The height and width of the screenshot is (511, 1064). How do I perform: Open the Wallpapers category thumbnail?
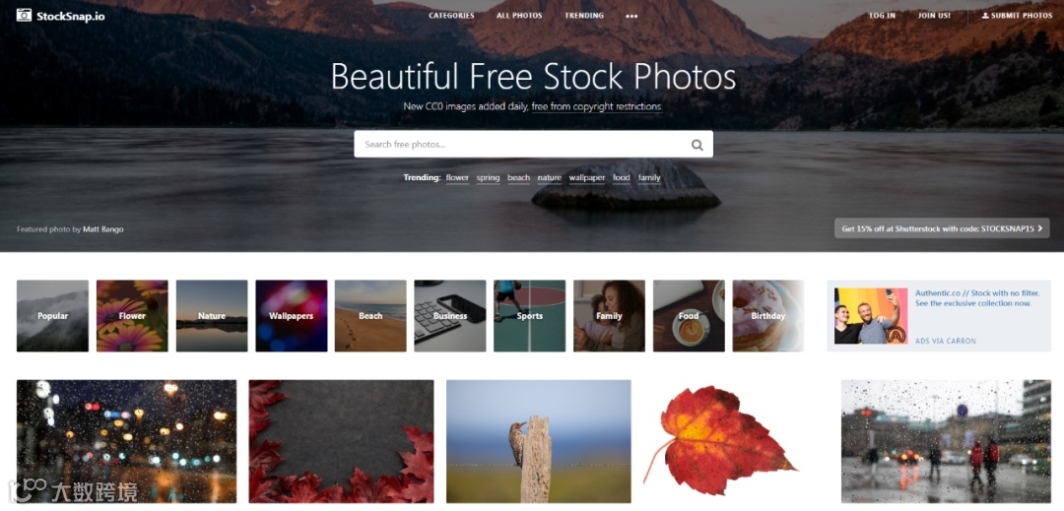pyautogui.click(x=291, y=316)
